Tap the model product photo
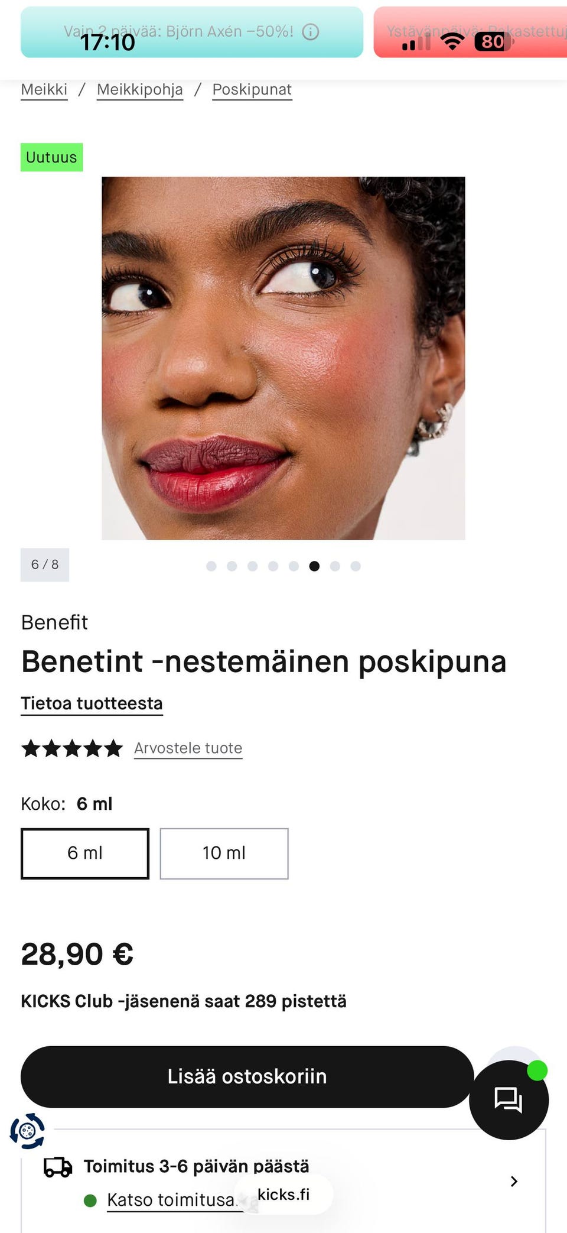567x1233 pixels. pos(283,358)
